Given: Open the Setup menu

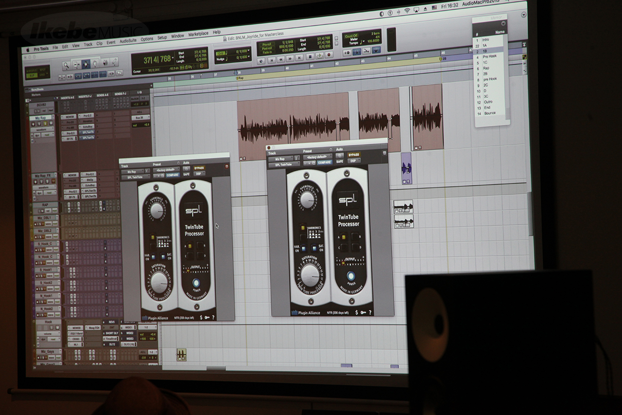Looking at the screenshot, I should click(162, 37).
